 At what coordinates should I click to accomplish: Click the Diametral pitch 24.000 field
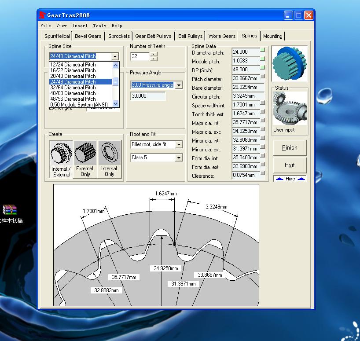pyautogui.click(x=246, y=52)
